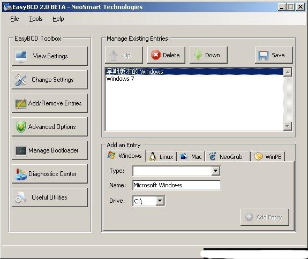Open the Tools menu
The height and width of the screenshot is (259, 308).
pyautogui.click(x=36, y=19)
